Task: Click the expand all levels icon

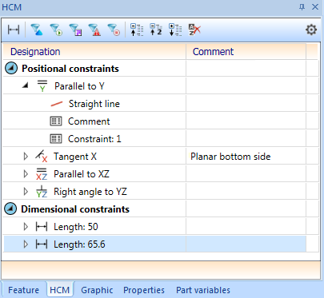Action: pyautogui.click(x=175, y=30)
